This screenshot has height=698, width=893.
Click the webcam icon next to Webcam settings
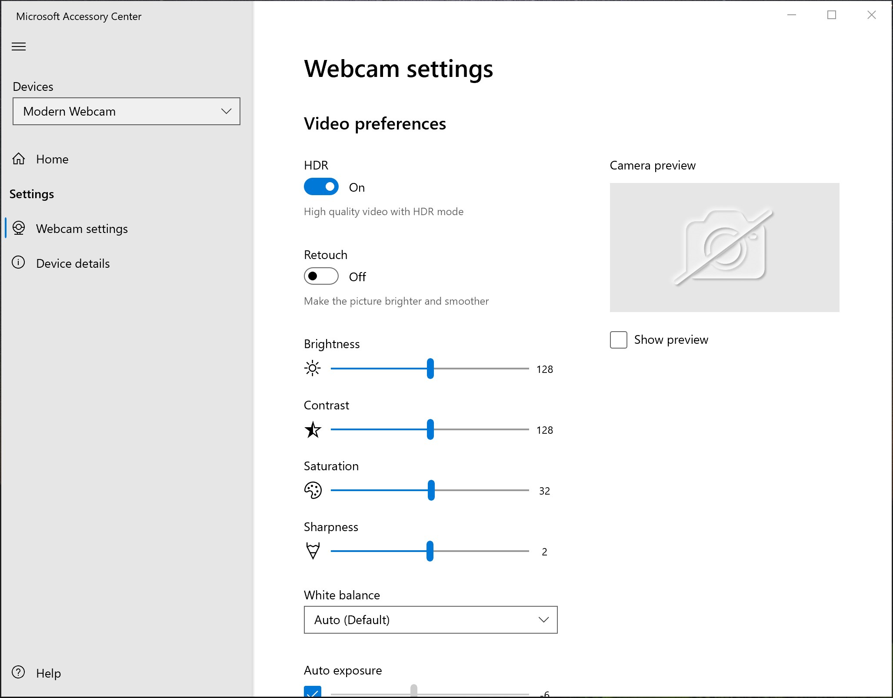[x=19, y=229]
